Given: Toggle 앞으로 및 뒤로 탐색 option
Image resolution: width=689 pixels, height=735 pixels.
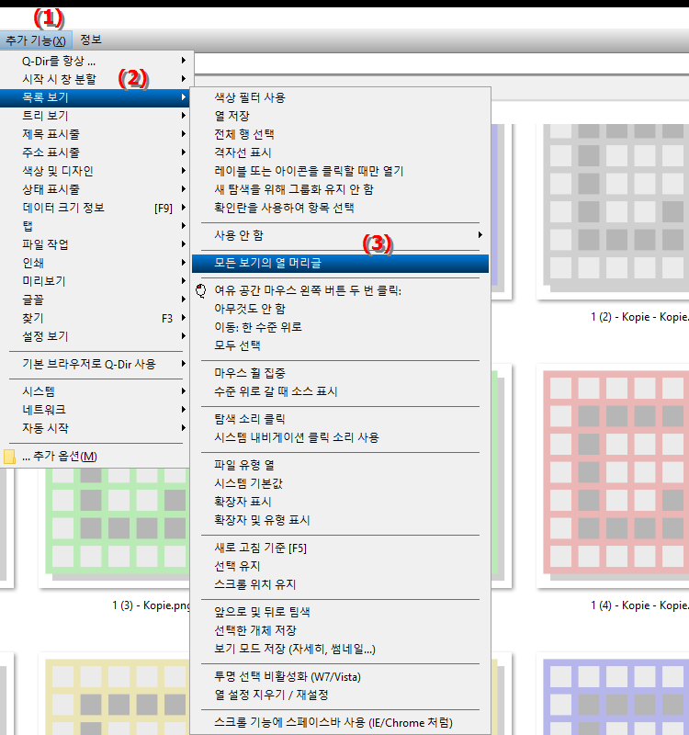Looking at the screenshot, I should coord(340,612).
